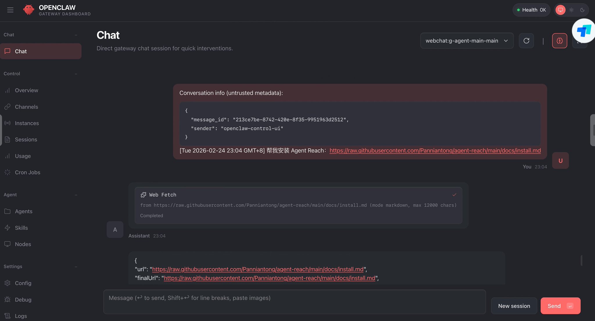Click the "sender": "openclaw-control-ui" line
The height and width of the screenshot is (321, 595).
click(x=237, y=128)
